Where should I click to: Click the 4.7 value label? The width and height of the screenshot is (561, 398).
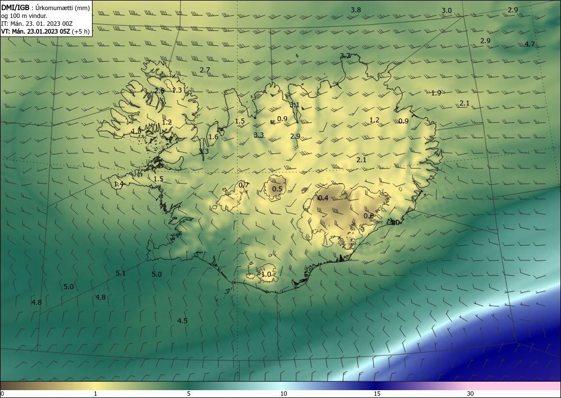click(530, 44)
